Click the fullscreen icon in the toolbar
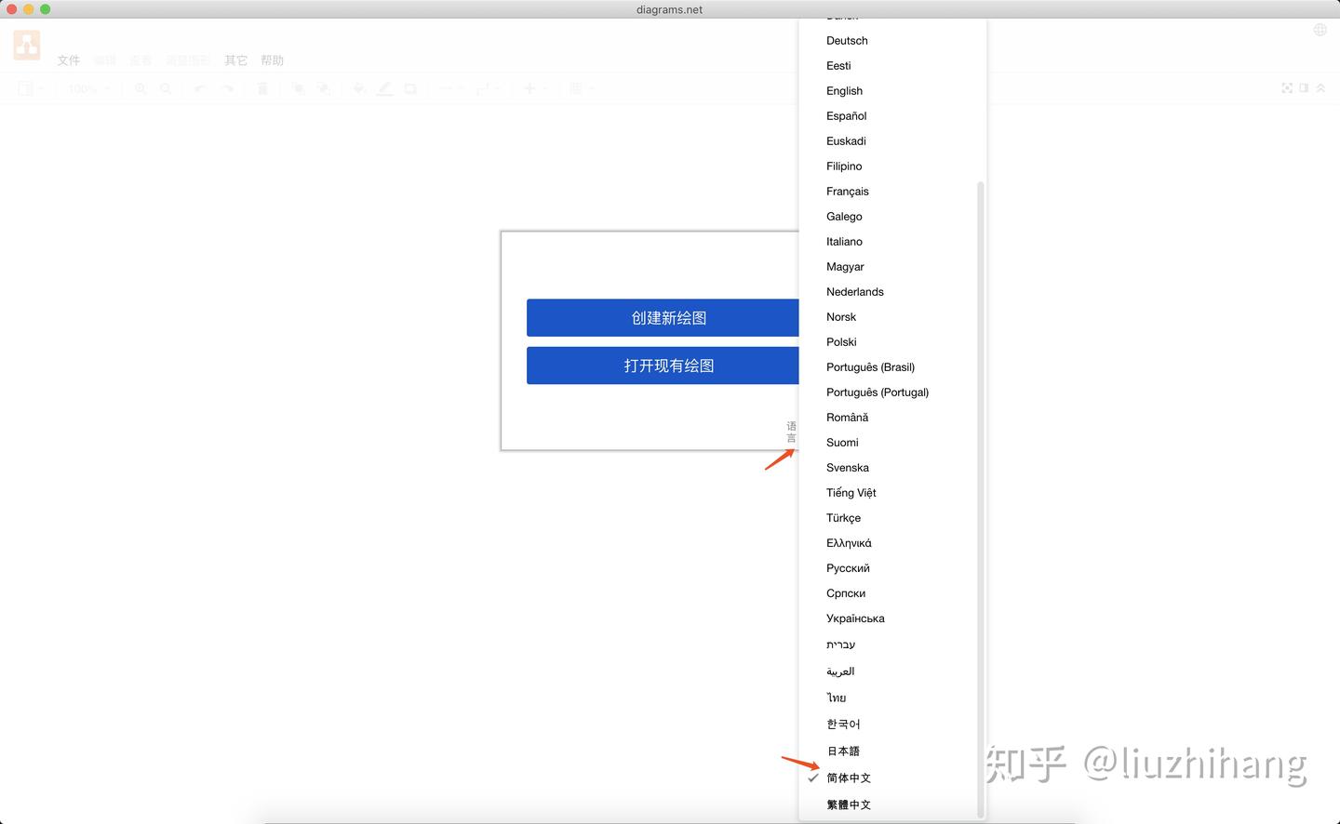Viewport: 1340px width, 824px height. (x=1287, y=88)
